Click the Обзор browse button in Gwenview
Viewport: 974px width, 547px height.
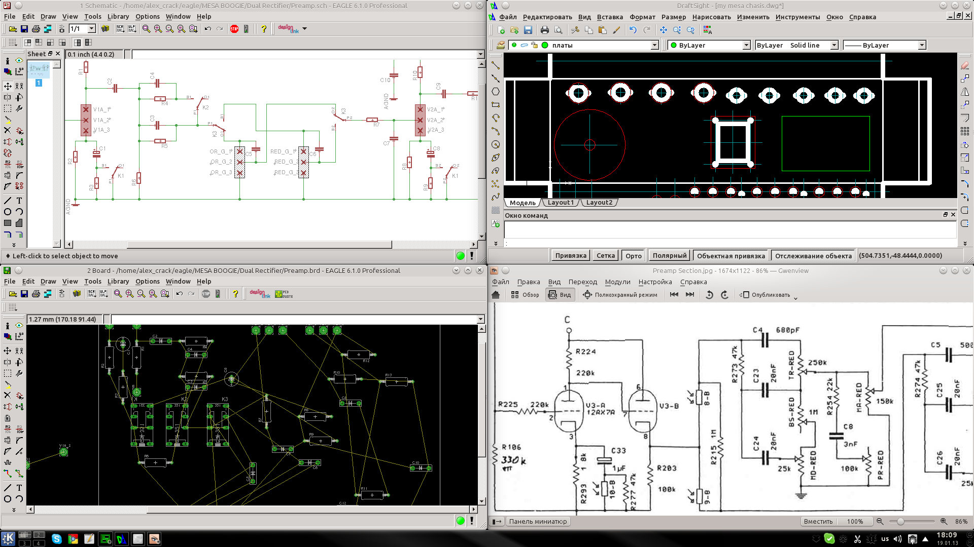525,295
